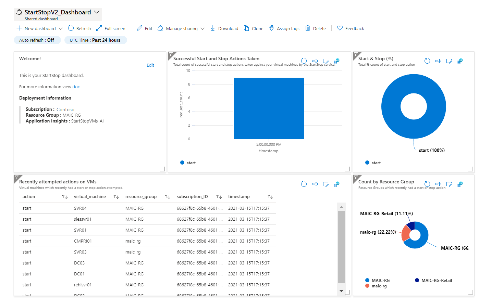The height and width of the screenshot is (298, 479).
Task: Expand the StartStopV2_Dashboard title dropdown
Action: click(97, 12)
